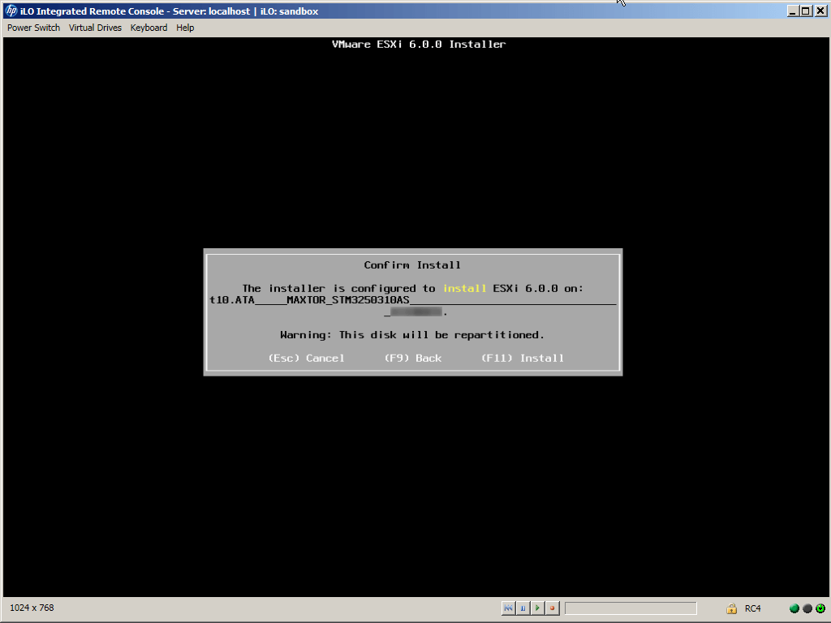Click the red record button
The width and height of the screenshot is (831, 623).
[x=552, y=608]
